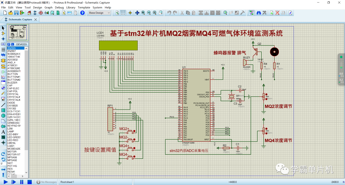
Task: Open the Pick Devices browser via P button
Action: pyautogui.click(x=9, y=44)
